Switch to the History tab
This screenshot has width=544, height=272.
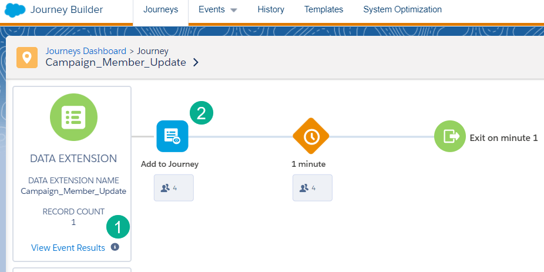271,10
